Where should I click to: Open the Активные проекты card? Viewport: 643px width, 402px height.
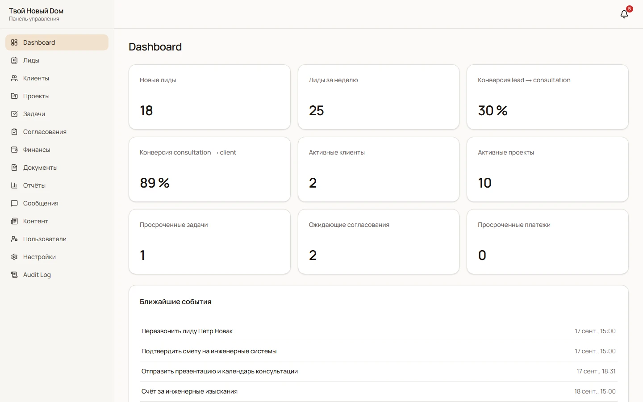(547, 169)
